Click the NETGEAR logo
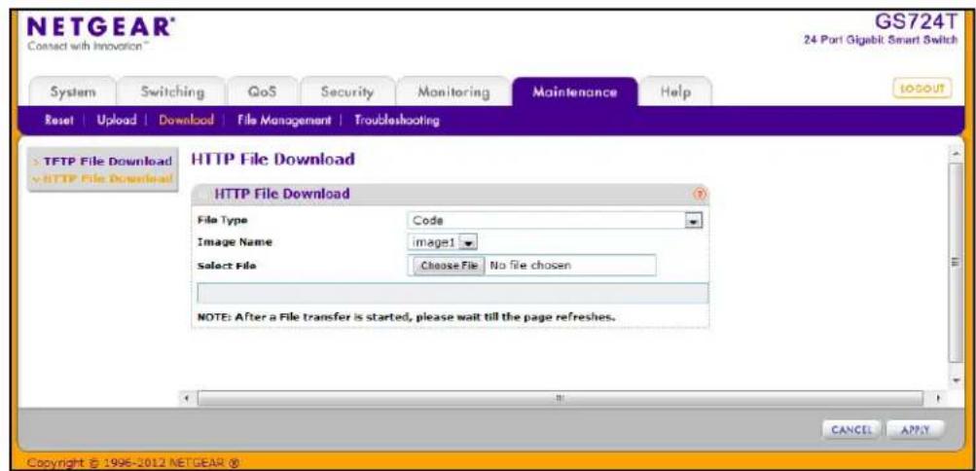 102,29
